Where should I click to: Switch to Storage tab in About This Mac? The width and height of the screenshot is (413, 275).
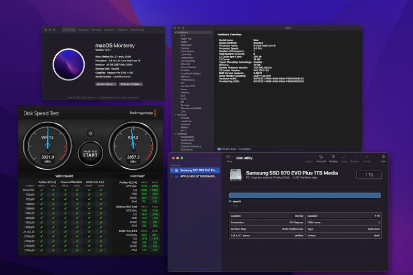click(97, 30)
